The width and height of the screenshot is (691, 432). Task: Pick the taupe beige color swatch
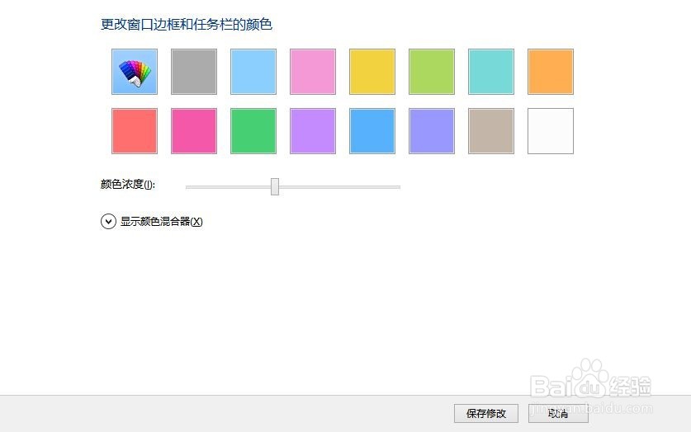pos(491,131)
